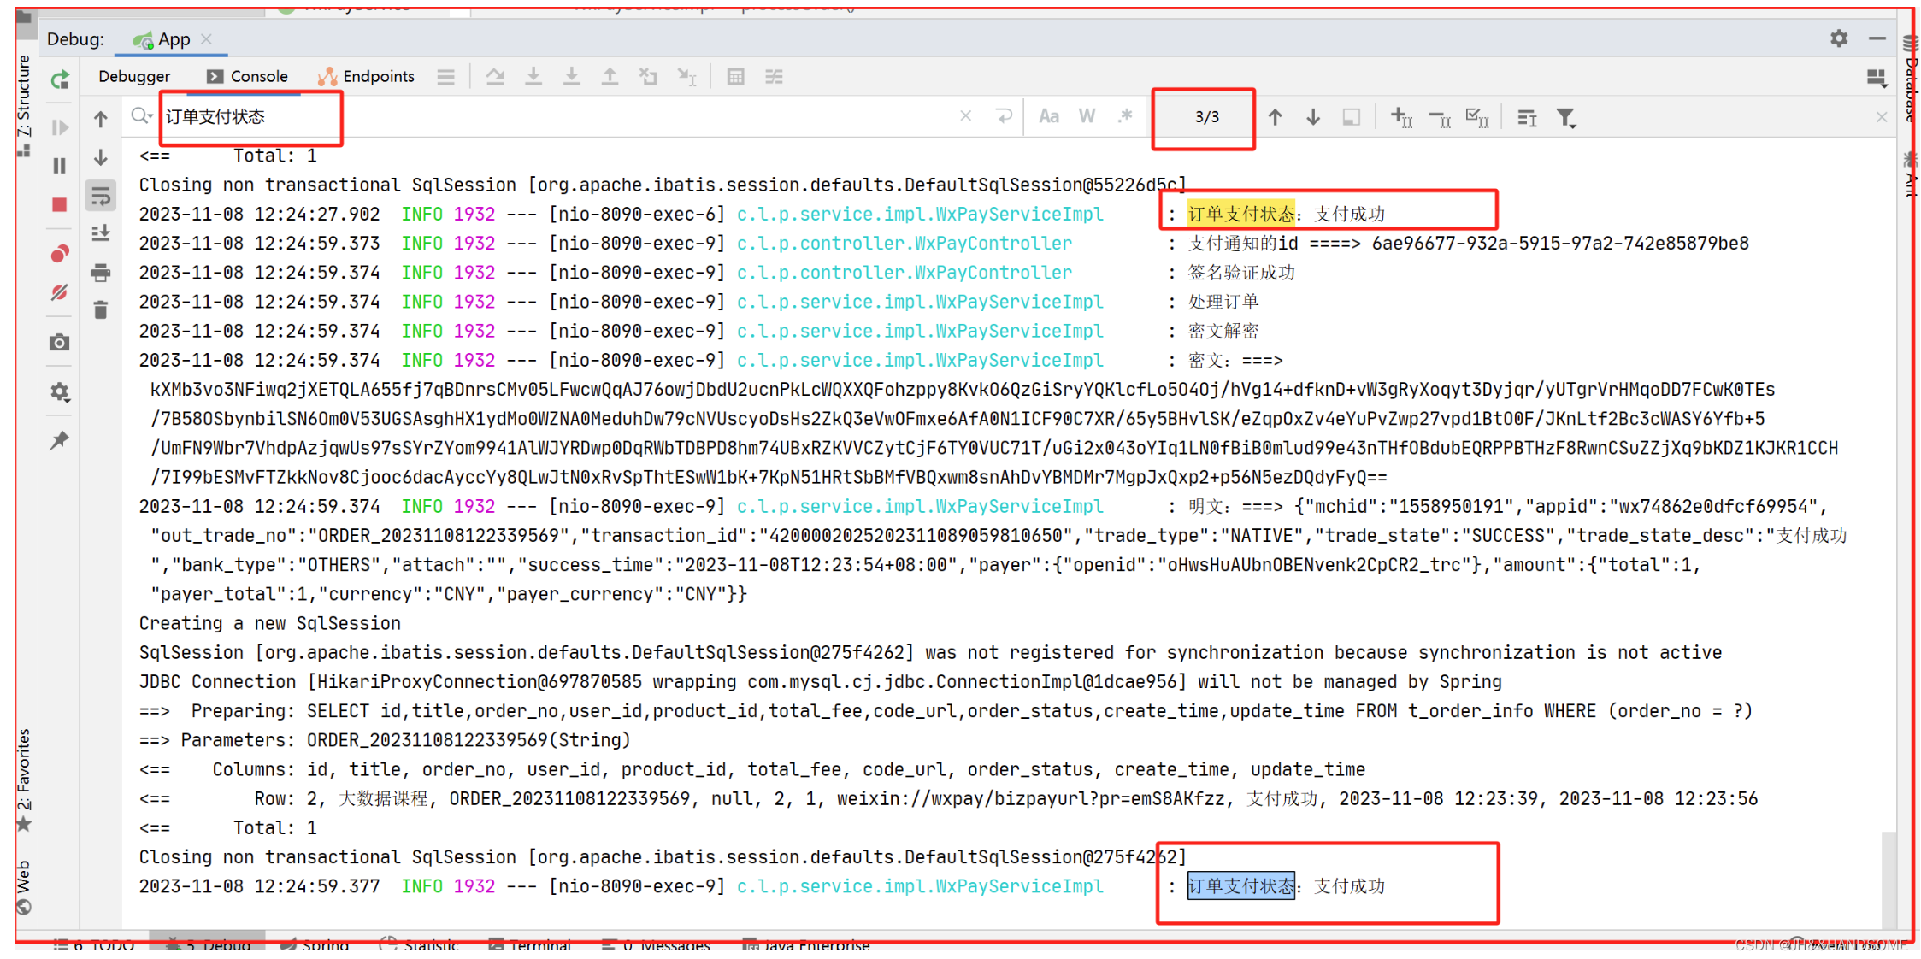This screenshot has height=959, width=1921.
Task: Open the Endpoints tab
Action: coord(366,77)
